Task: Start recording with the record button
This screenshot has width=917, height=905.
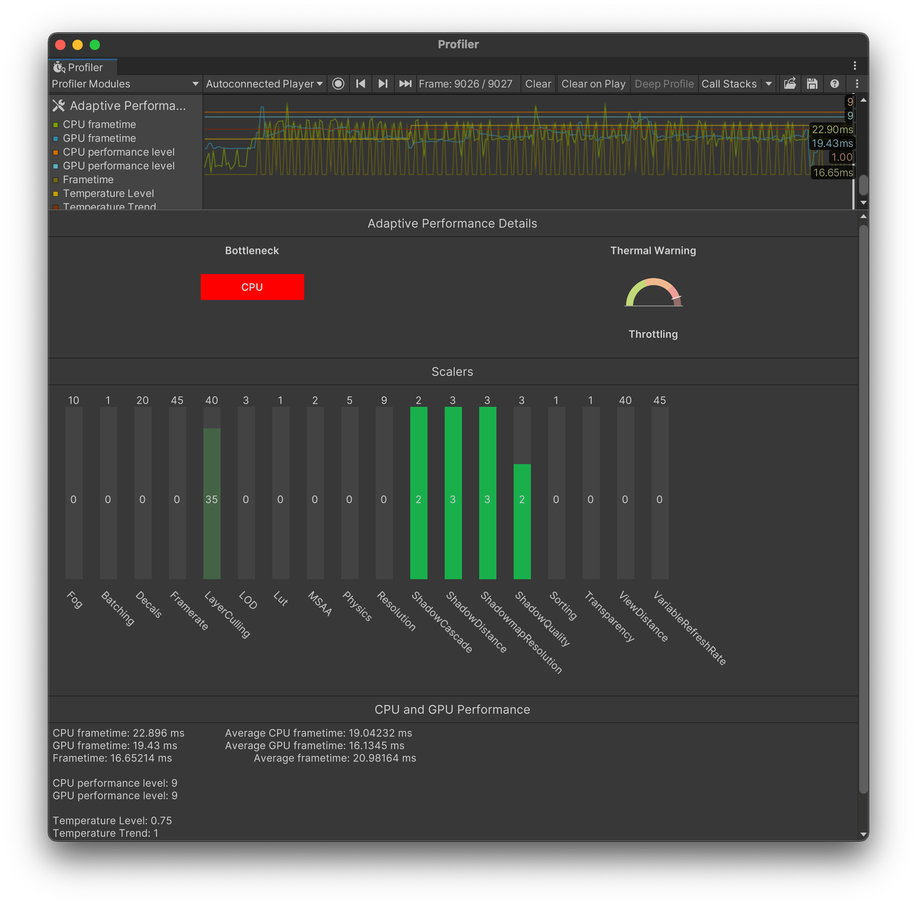Action: pos(338,84)
